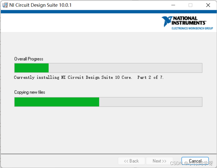The width and height of the screenshot is (217, 168).
Task: Click the installer icon in the title bar
Action: click(x=5, y=5)
